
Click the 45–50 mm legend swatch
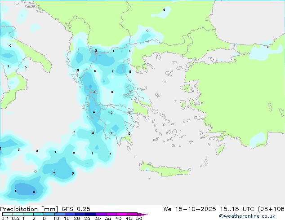click(132, 214)
